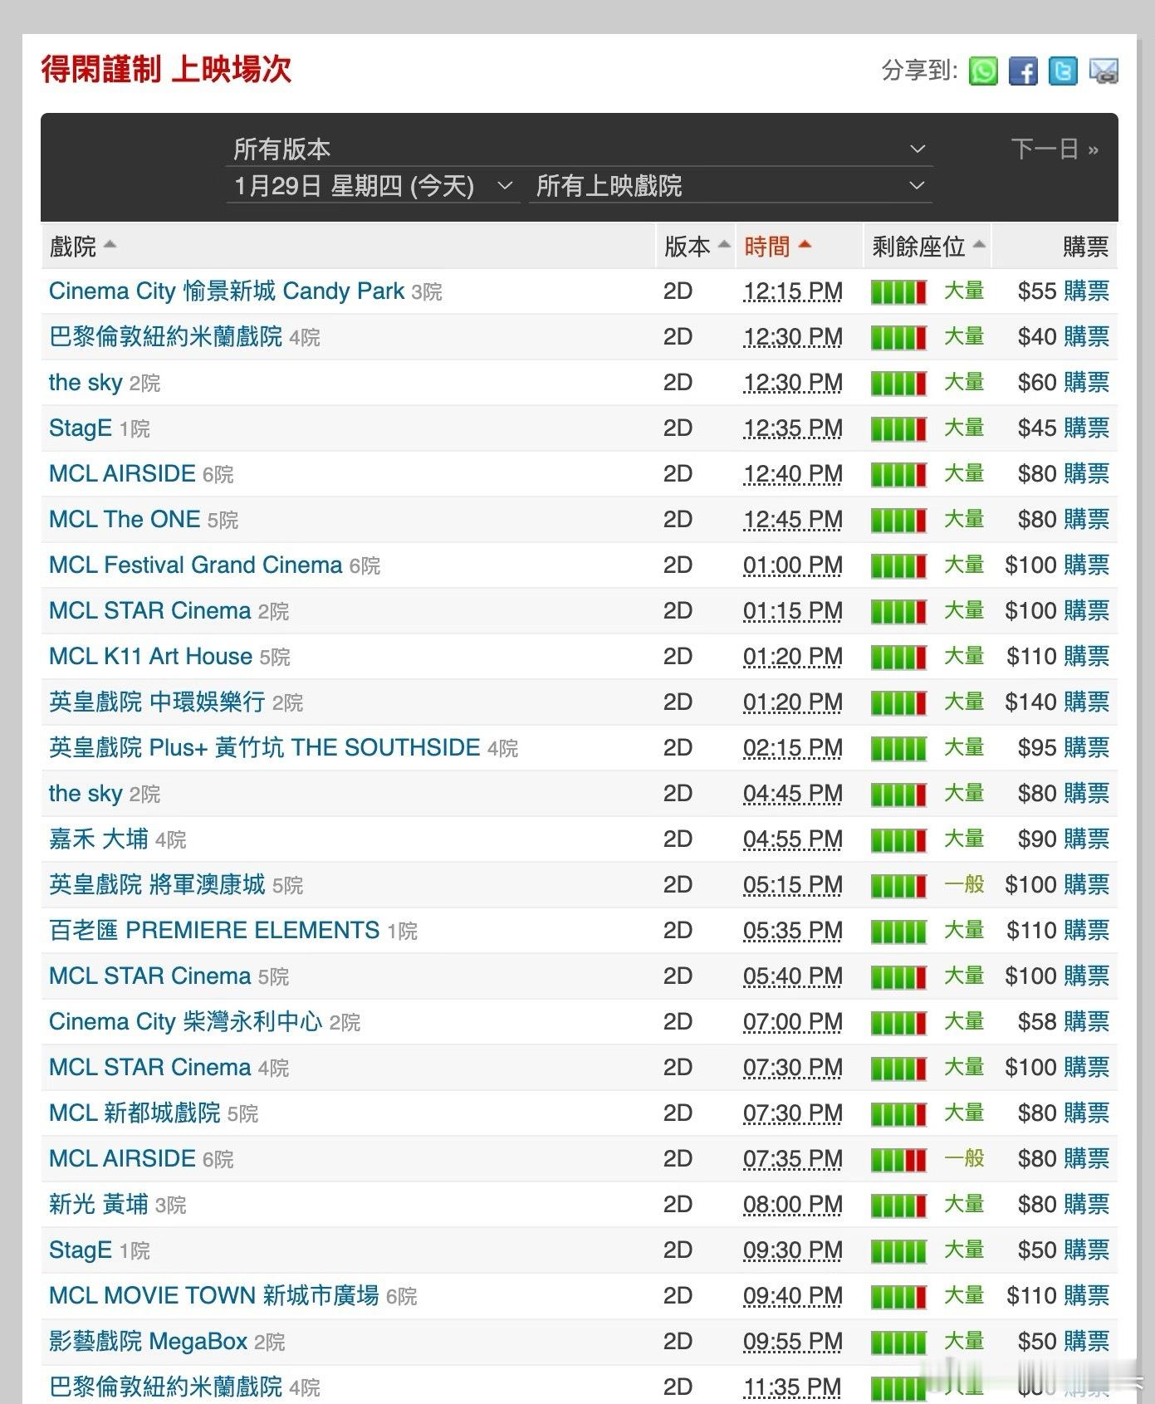Image resolution: width=1155 pixels, height=1404 pixels.
Task: Click the 2D version cell for MCL The ONE
Action: (x=678, y=520)
